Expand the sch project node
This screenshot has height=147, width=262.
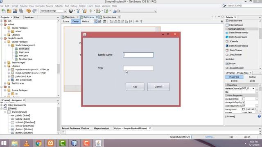(x=2, y=21)
